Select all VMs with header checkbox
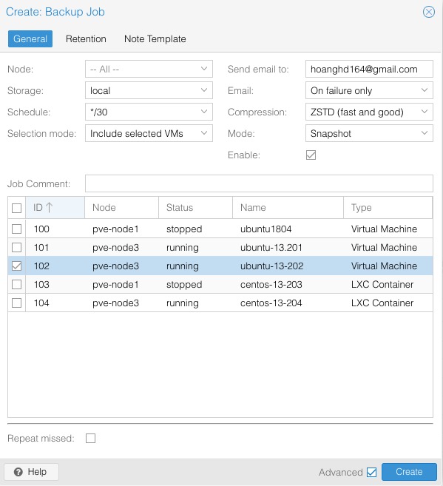The height and width of the screenshot is (486, 443). [x=16, y=208]
